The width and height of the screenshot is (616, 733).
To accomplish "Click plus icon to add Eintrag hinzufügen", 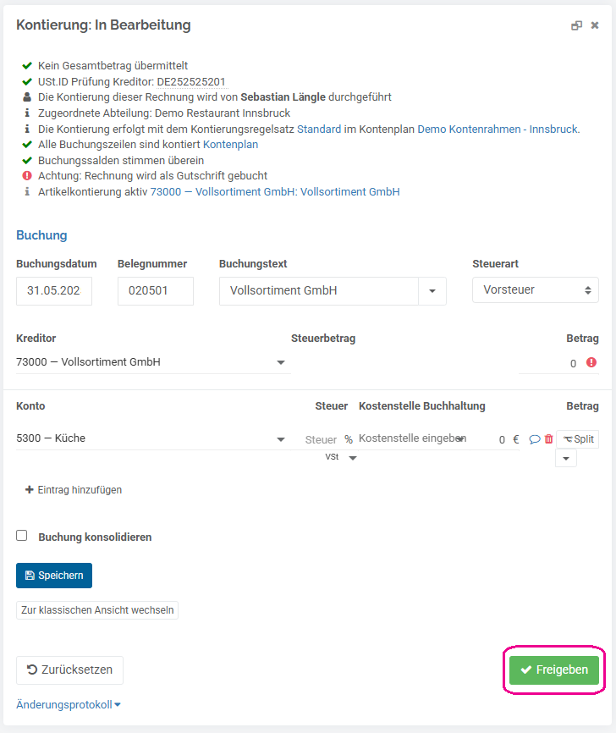I will pyautogui.click(x=29, y=489).
